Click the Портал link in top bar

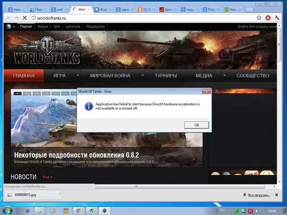pos(26,26)
